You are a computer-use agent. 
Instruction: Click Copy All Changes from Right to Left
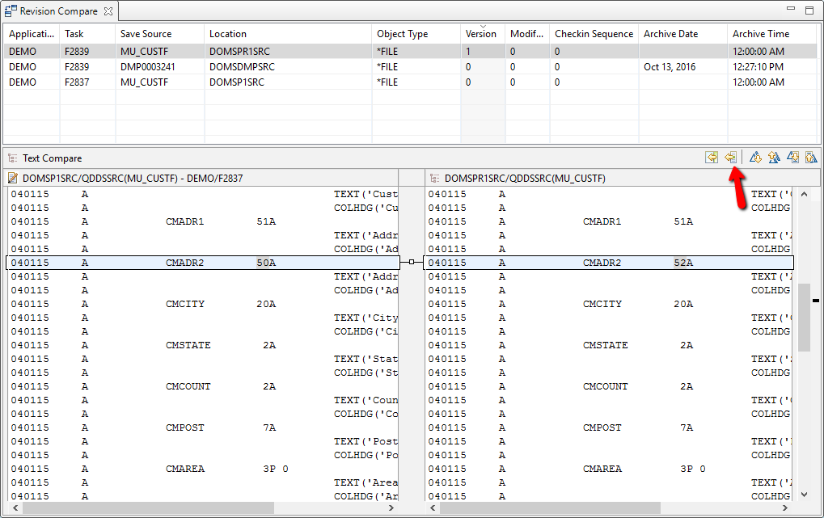(x=711, y=158)
